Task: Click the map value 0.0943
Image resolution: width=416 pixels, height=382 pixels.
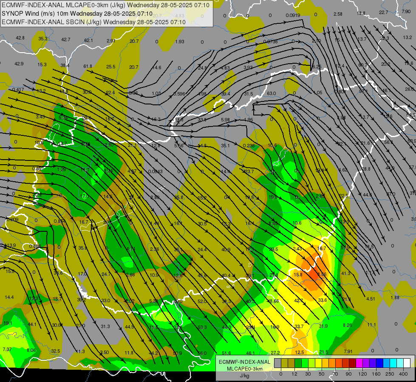Action: [155, 171]
